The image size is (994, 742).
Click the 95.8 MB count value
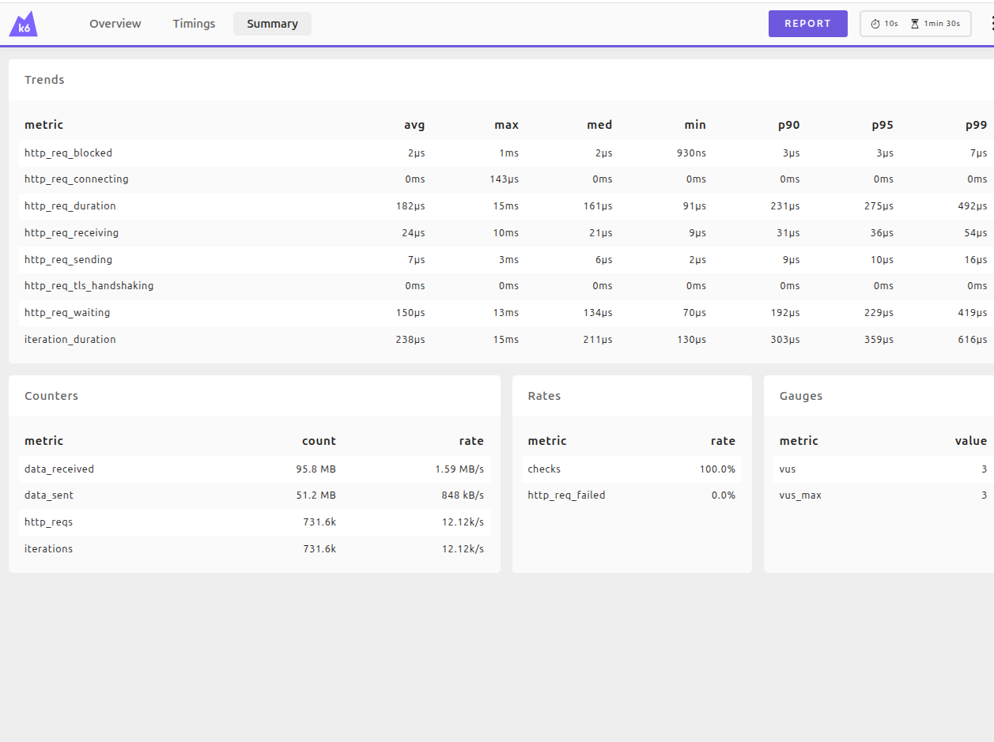[x=316, y=469]
